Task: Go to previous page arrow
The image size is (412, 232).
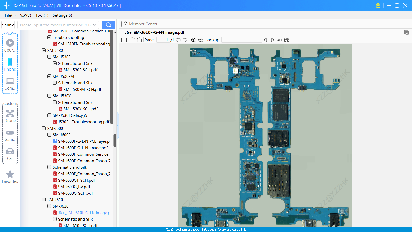Action: [178, 40]
